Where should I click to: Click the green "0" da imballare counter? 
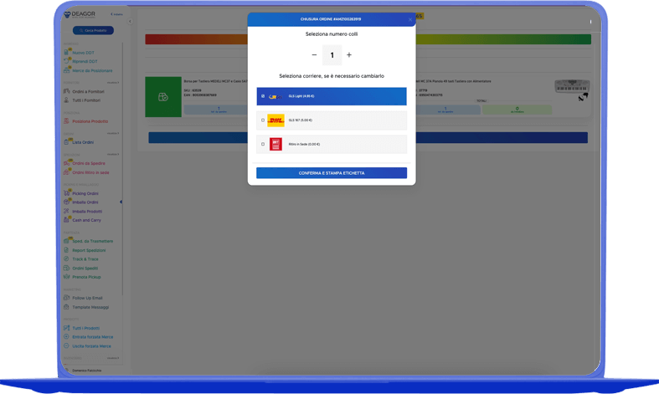point(517,110)
